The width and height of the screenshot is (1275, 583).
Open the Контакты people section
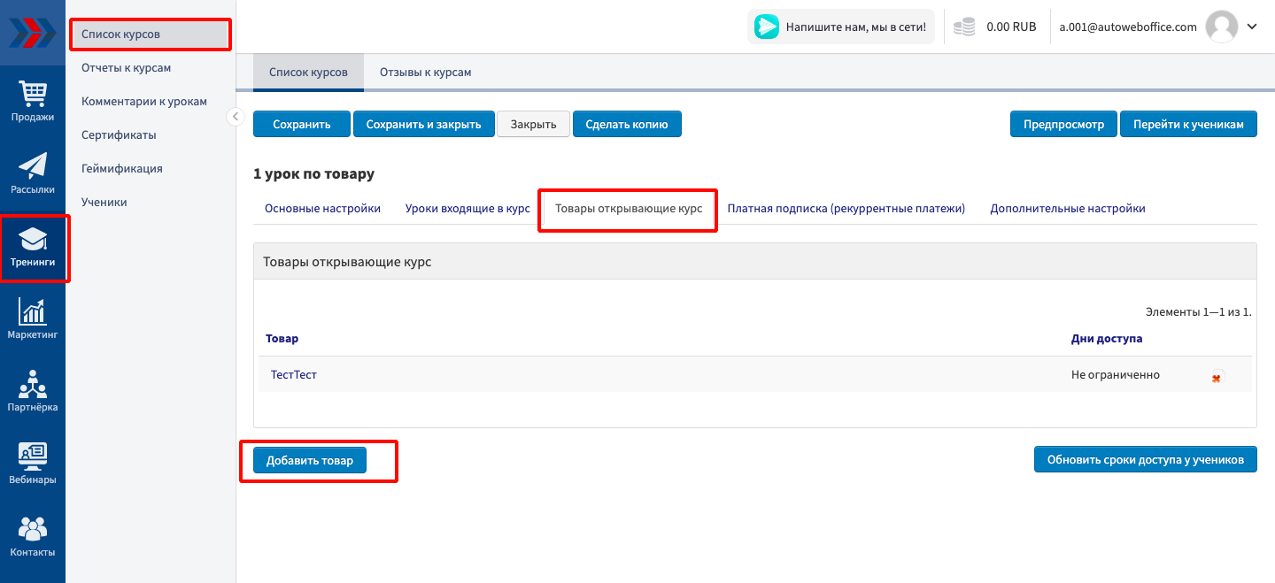33,537
